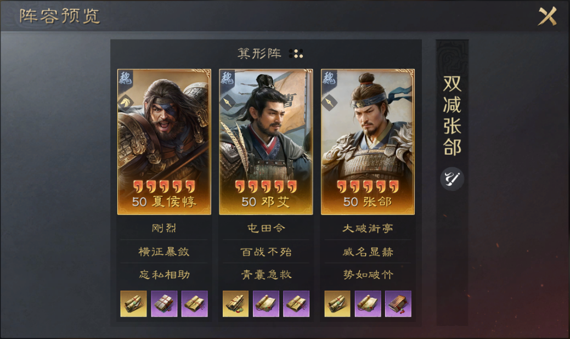Select 夏侯惇's purple bound book item
Viewport: 570px width, 339px height.
[x=164, y=304]
